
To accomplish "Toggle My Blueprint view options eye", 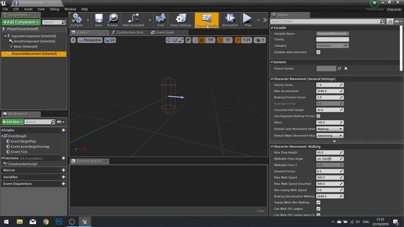I will [61, 122].
